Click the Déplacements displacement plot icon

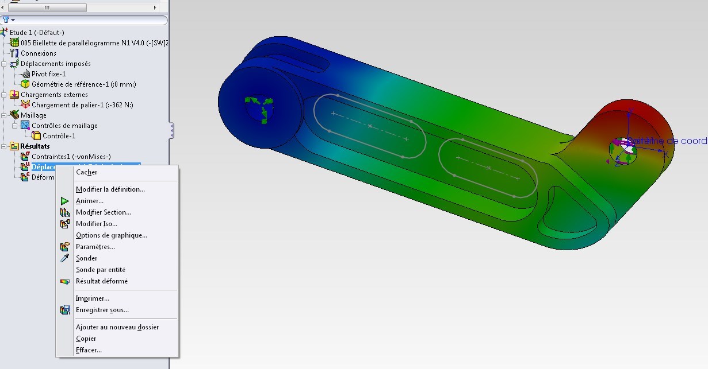pos(26,166)
